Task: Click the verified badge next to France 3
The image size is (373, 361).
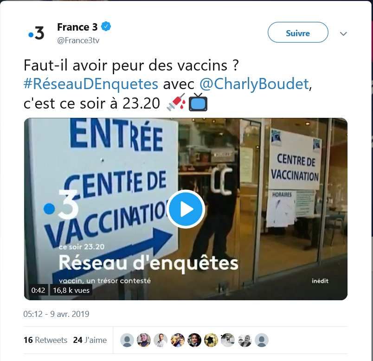Action: [x=106, y=26]
